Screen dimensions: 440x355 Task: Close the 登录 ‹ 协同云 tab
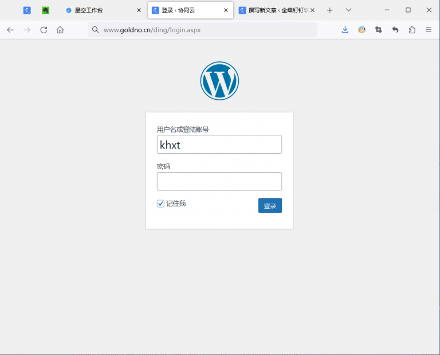coord(226,10)
